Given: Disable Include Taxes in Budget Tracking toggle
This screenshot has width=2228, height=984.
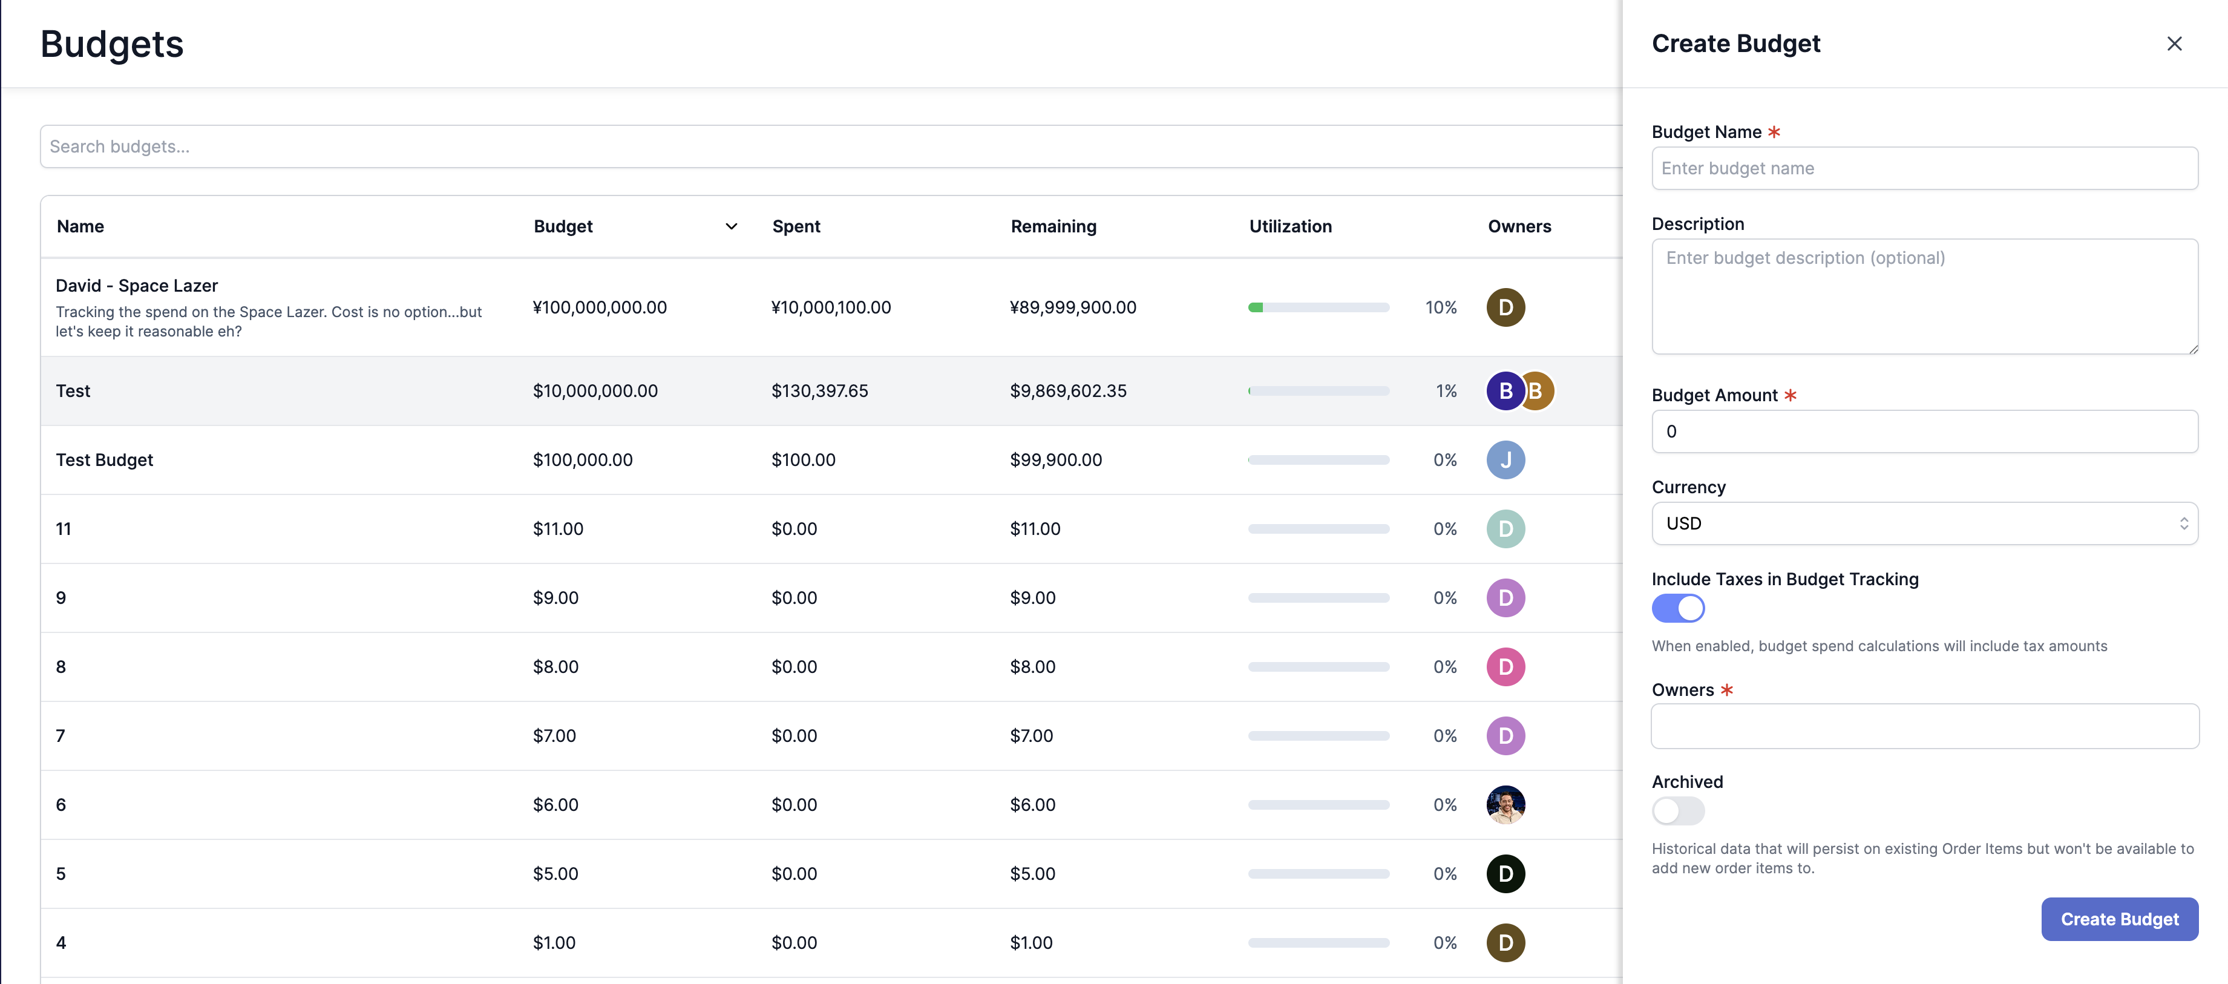Looking at the screenshot, I should 1677,608.
